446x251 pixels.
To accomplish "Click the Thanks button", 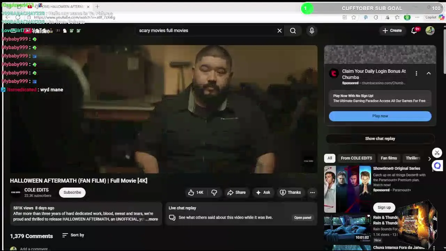I will 290,192.
